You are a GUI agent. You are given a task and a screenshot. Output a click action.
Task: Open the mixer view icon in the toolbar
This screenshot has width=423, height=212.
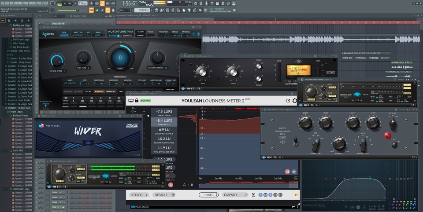pos(173,10)
